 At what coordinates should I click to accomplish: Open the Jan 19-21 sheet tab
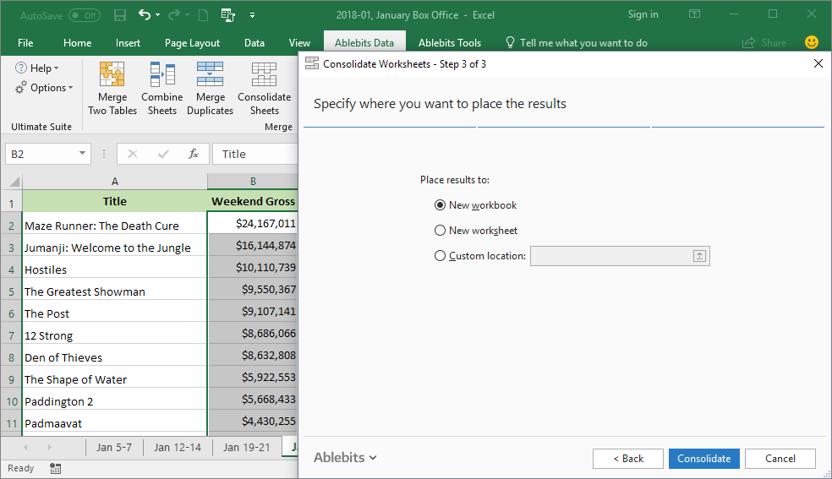246,447
